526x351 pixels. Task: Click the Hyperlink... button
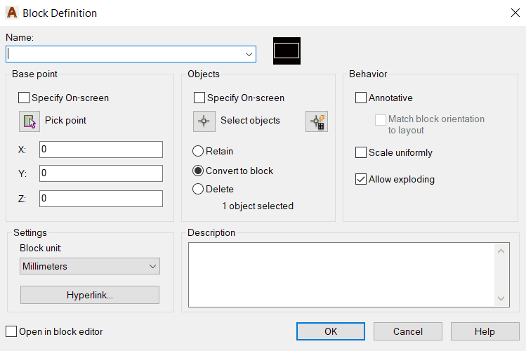[x=90, y=295]
